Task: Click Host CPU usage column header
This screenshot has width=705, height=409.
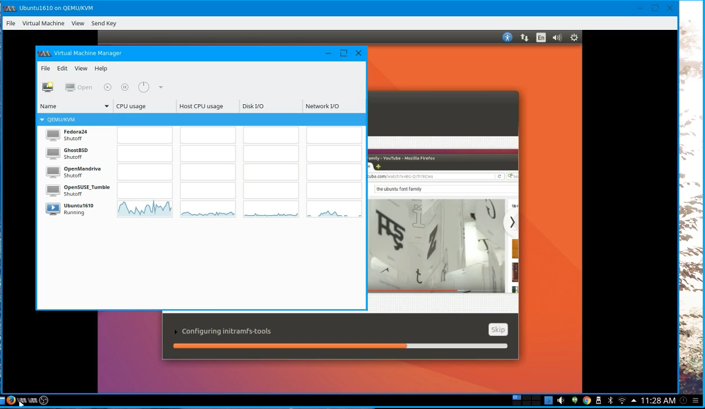Action: pos(208,106)
